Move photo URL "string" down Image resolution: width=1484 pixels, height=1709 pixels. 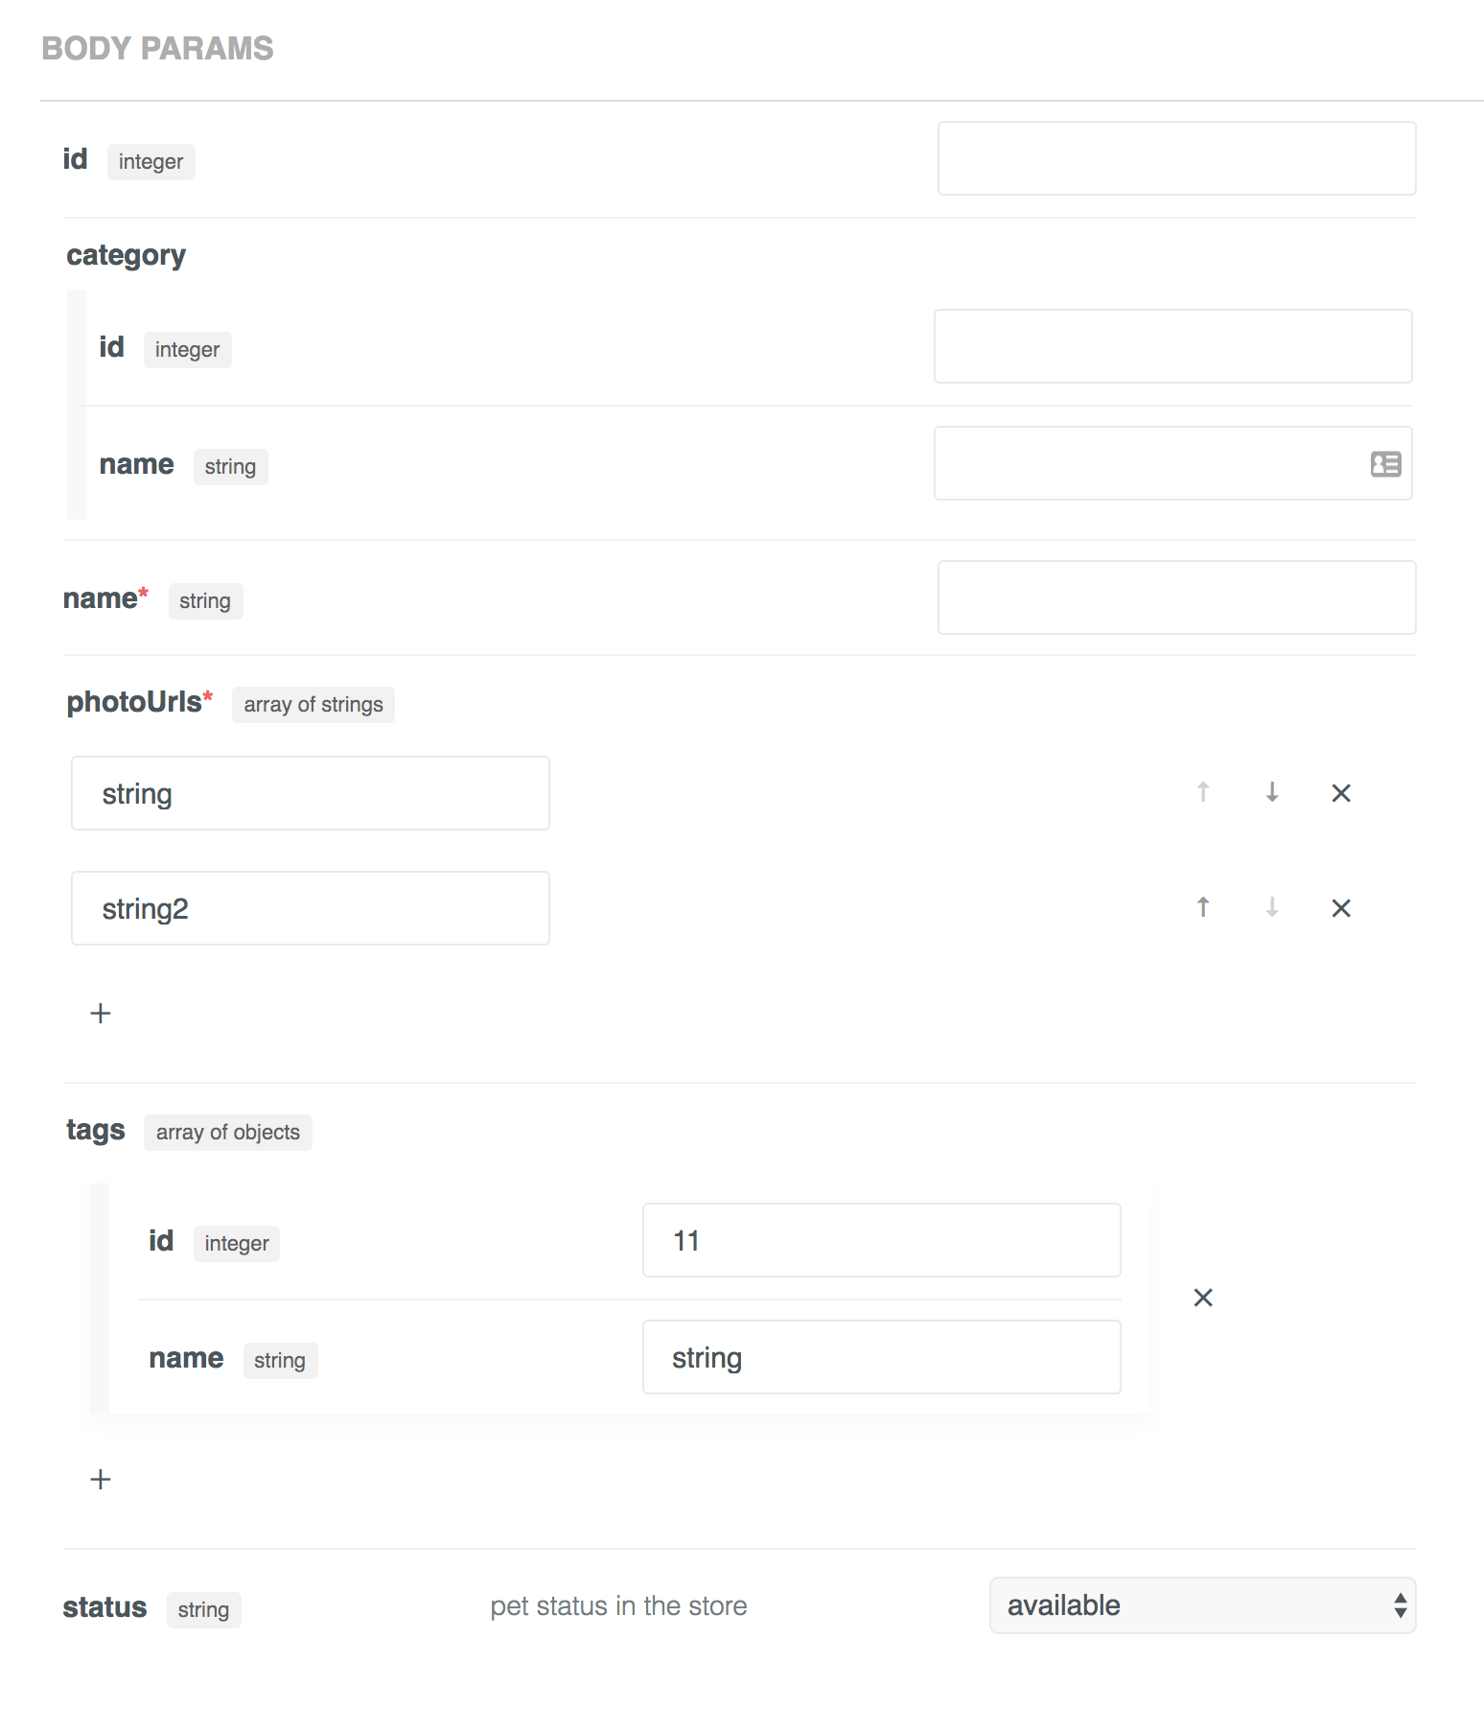point(1271,792)
